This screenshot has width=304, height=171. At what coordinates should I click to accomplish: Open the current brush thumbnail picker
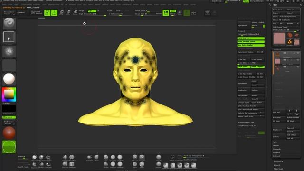[x=9, y=23]
